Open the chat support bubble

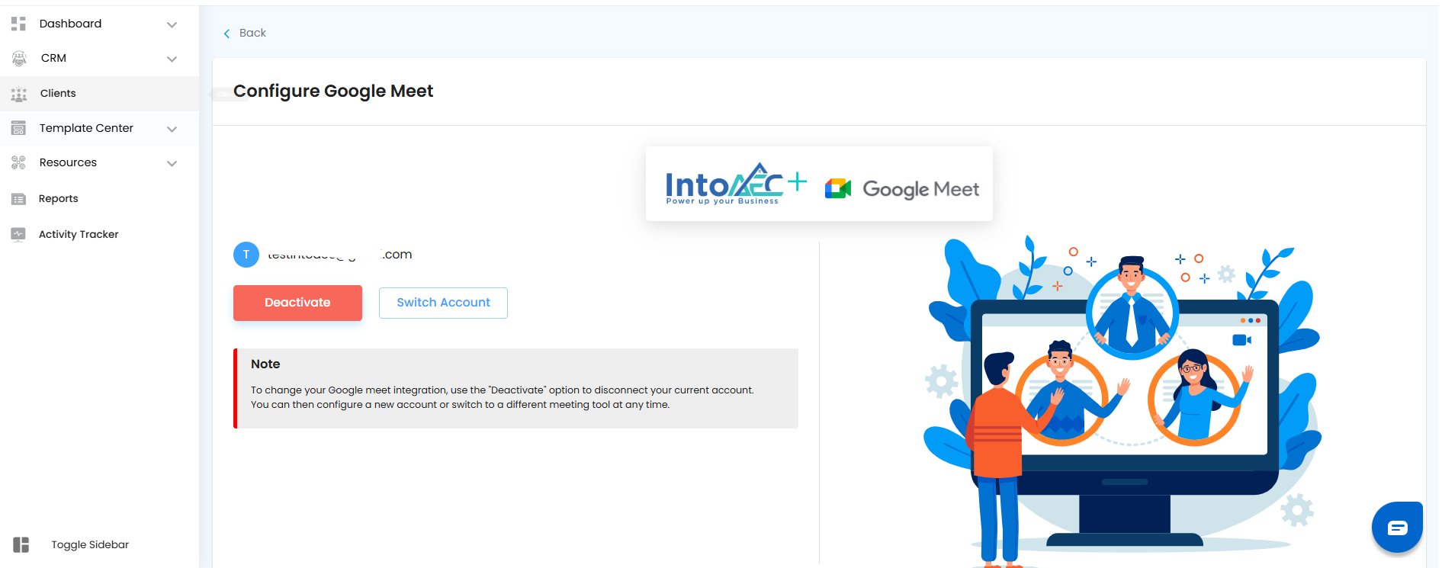coord(1397,527)
